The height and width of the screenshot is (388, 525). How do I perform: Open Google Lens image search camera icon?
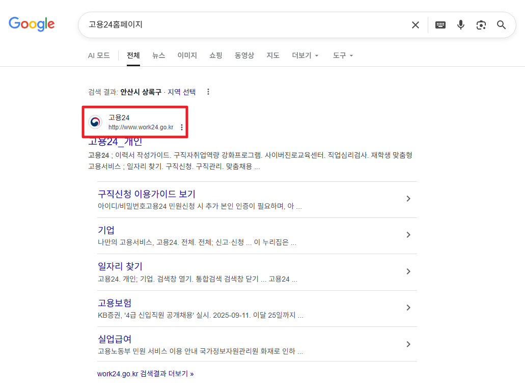(481, 24)
